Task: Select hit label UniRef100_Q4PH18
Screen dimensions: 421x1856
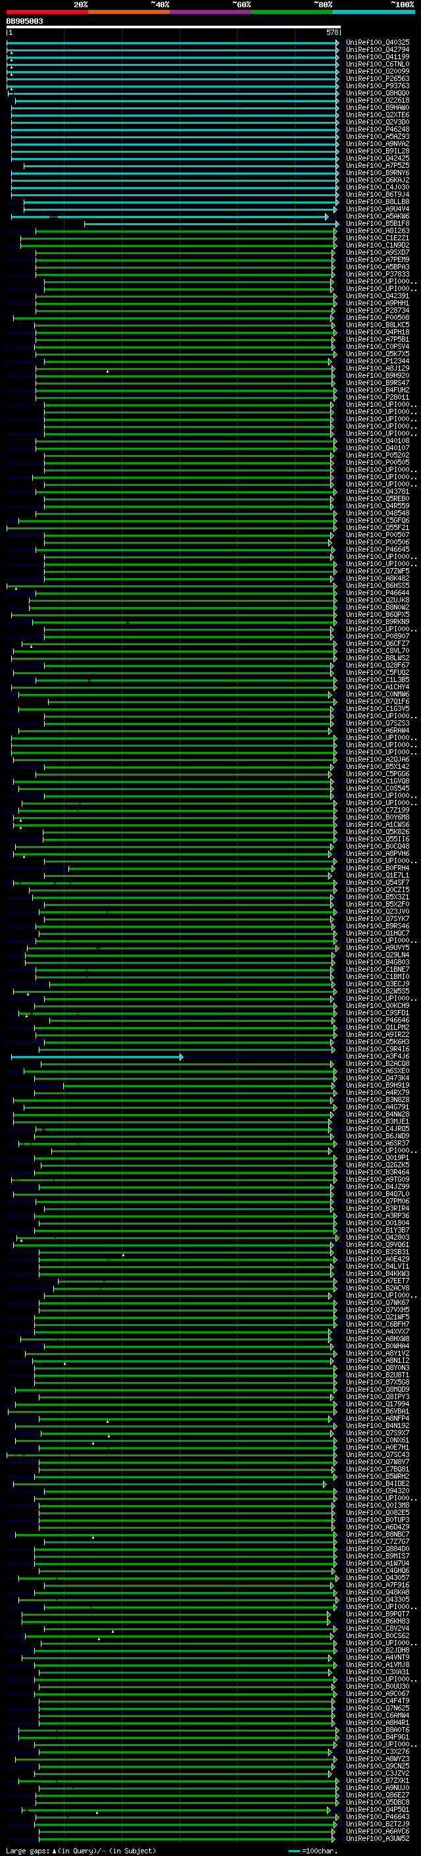Action: 378,332
